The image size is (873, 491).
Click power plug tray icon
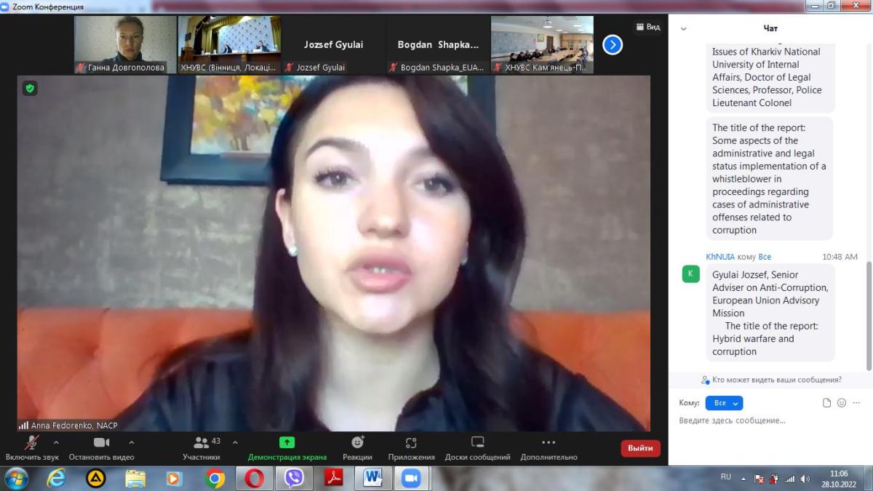[x=774, y=479]
